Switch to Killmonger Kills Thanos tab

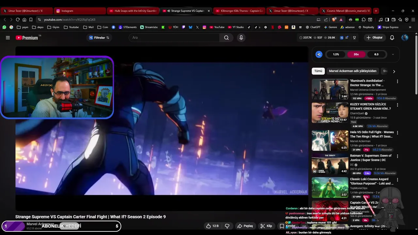239,11
